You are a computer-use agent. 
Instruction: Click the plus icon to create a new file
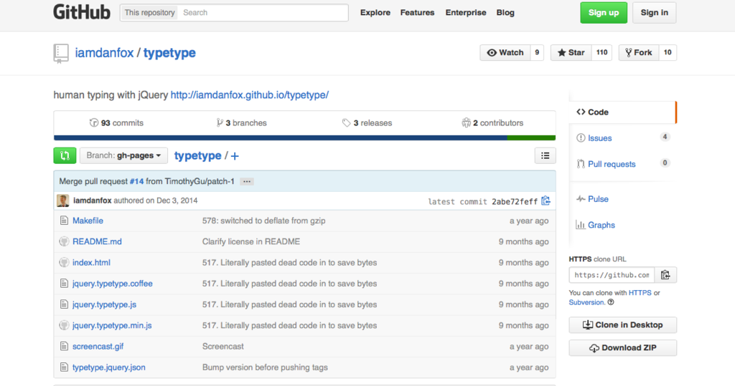[x=235, y=156]
